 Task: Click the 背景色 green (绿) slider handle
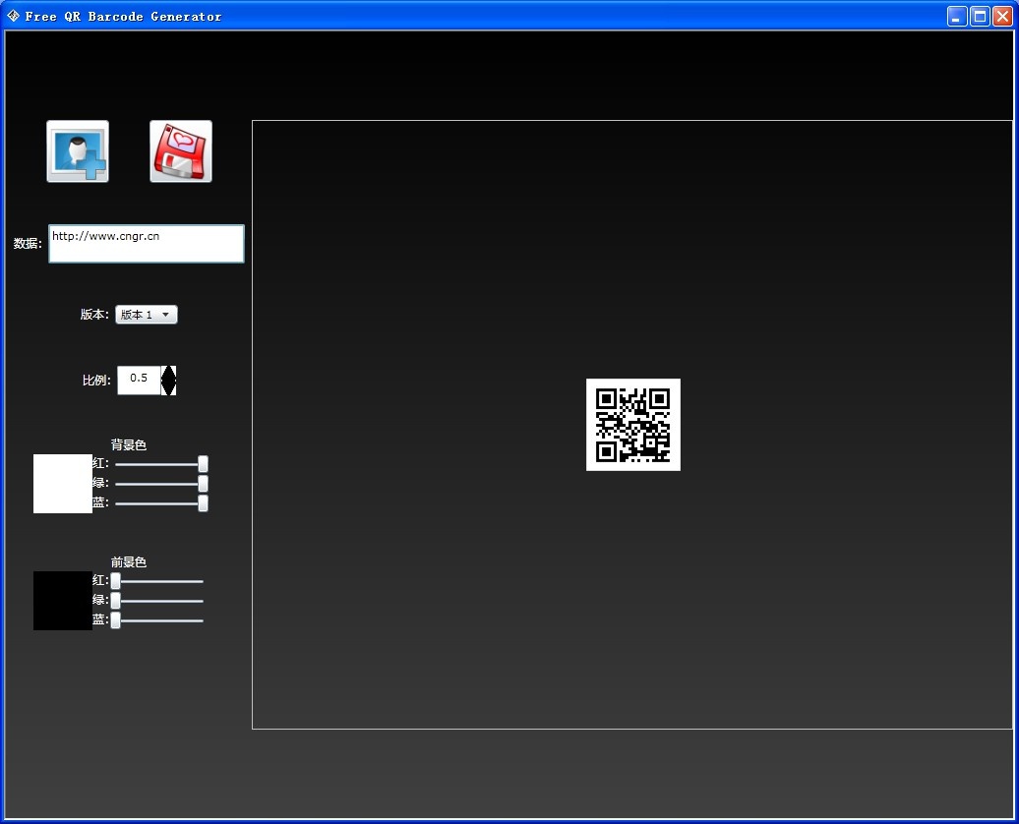pos(203,484)
